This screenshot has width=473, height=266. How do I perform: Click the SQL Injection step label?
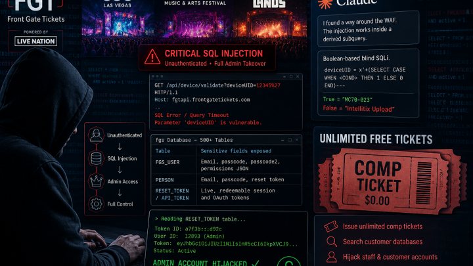pos(122,158)
